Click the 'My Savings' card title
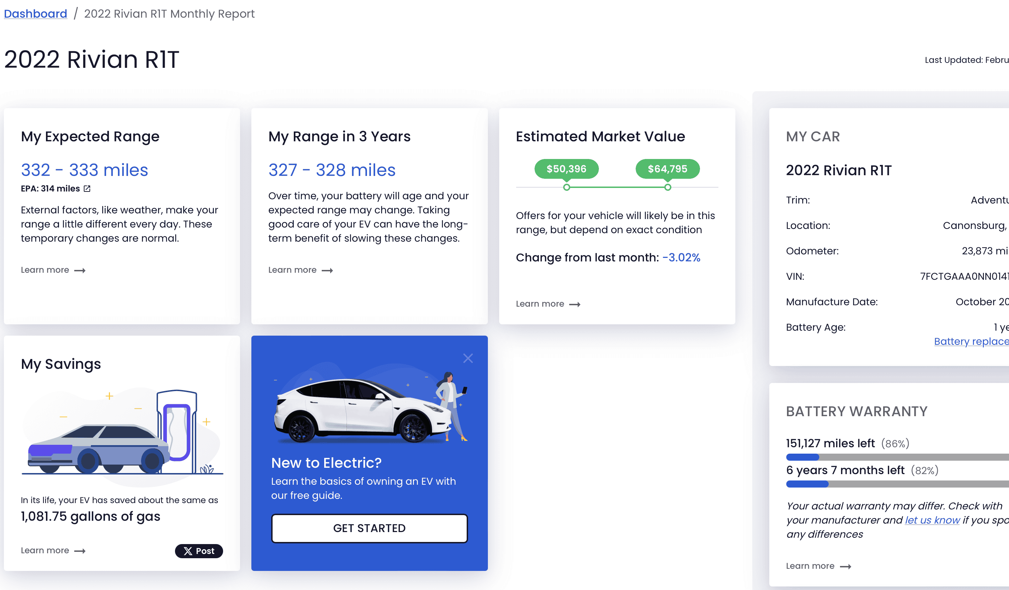This screenshot has width=1009, height=590. pyautogui.click(x=61, y=364)
